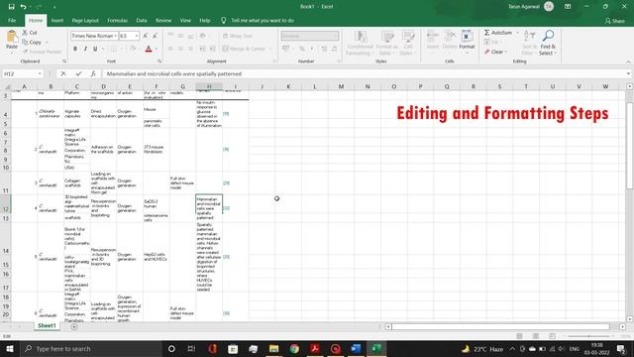This screenshot has height=357, width=634.
Task: Click the taskbar search box
Action: click(x=90, y=348)
